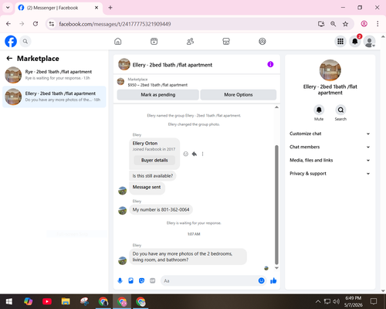Expand Customize chat section
This screenshot has height=309, width=386.
click(330, 134)
